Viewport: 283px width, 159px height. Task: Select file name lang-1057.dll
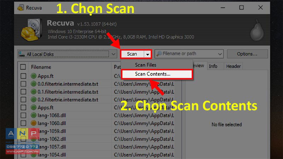coord(52,147)
